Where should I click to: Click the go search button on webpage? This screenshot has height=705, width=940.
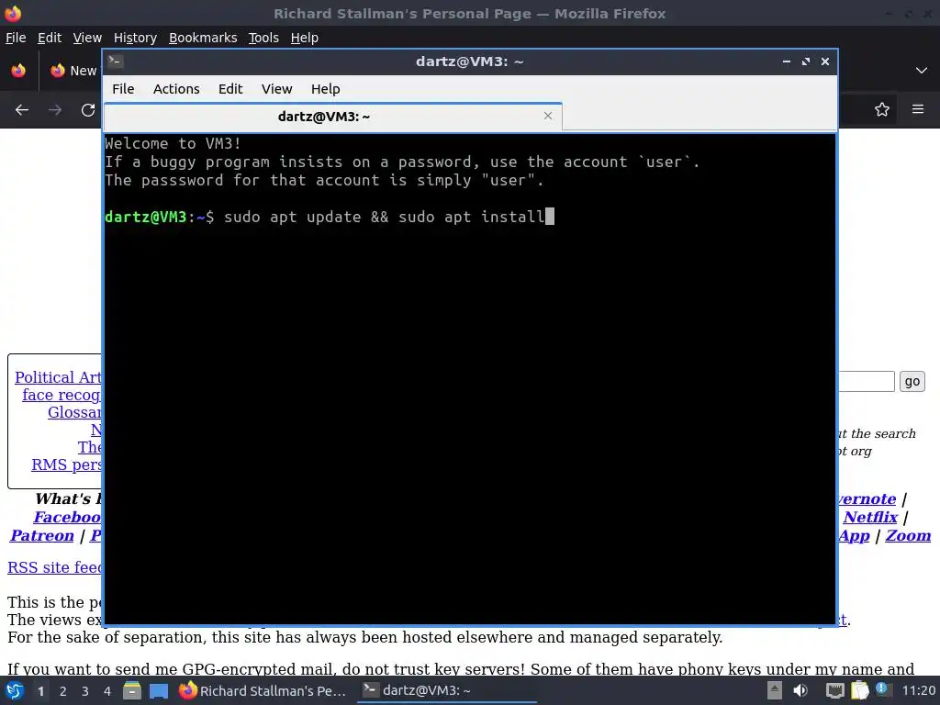tap(912, 381)
